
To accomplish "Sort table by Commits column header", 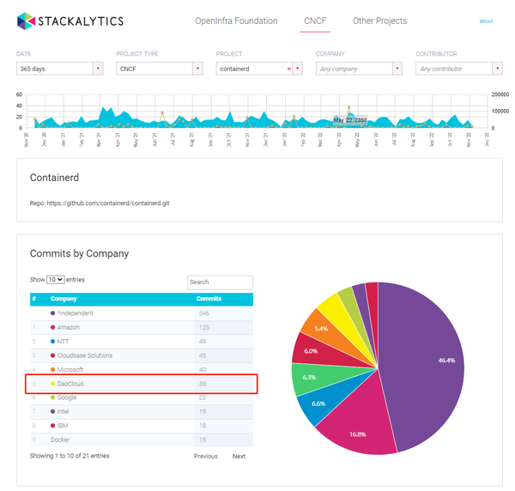I will (x=210, y=299).
